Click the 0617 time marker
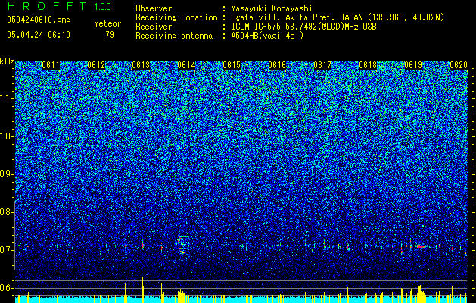476x303 pixels. [322, 65]
